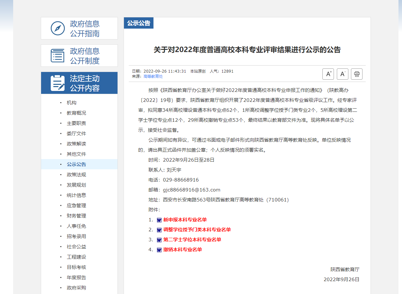This screenshot has height=294, width=402.
Task: Click the 高等教育处 source link
Action: click(153, 76)
